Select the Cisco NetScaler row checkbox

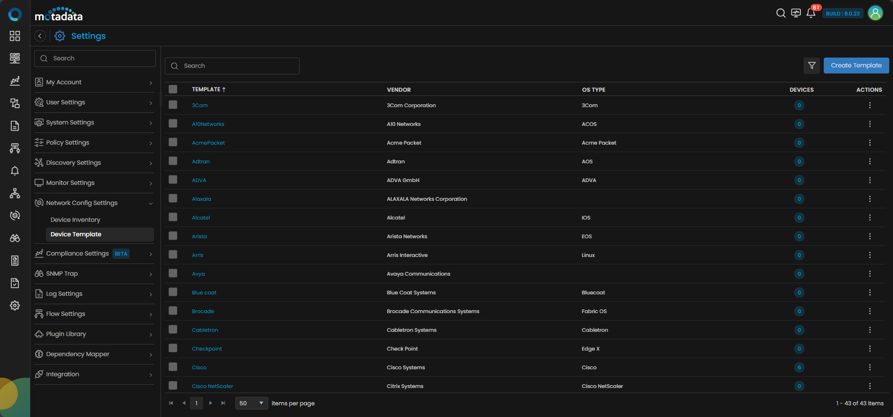[173, 386]
